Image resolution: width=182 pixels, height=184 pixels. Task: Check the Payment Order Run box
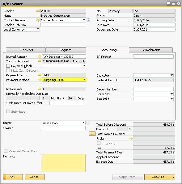point(6,151)
